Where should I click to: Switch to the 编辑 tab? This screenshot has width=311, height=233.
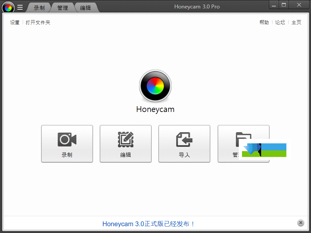pos(86,8)
